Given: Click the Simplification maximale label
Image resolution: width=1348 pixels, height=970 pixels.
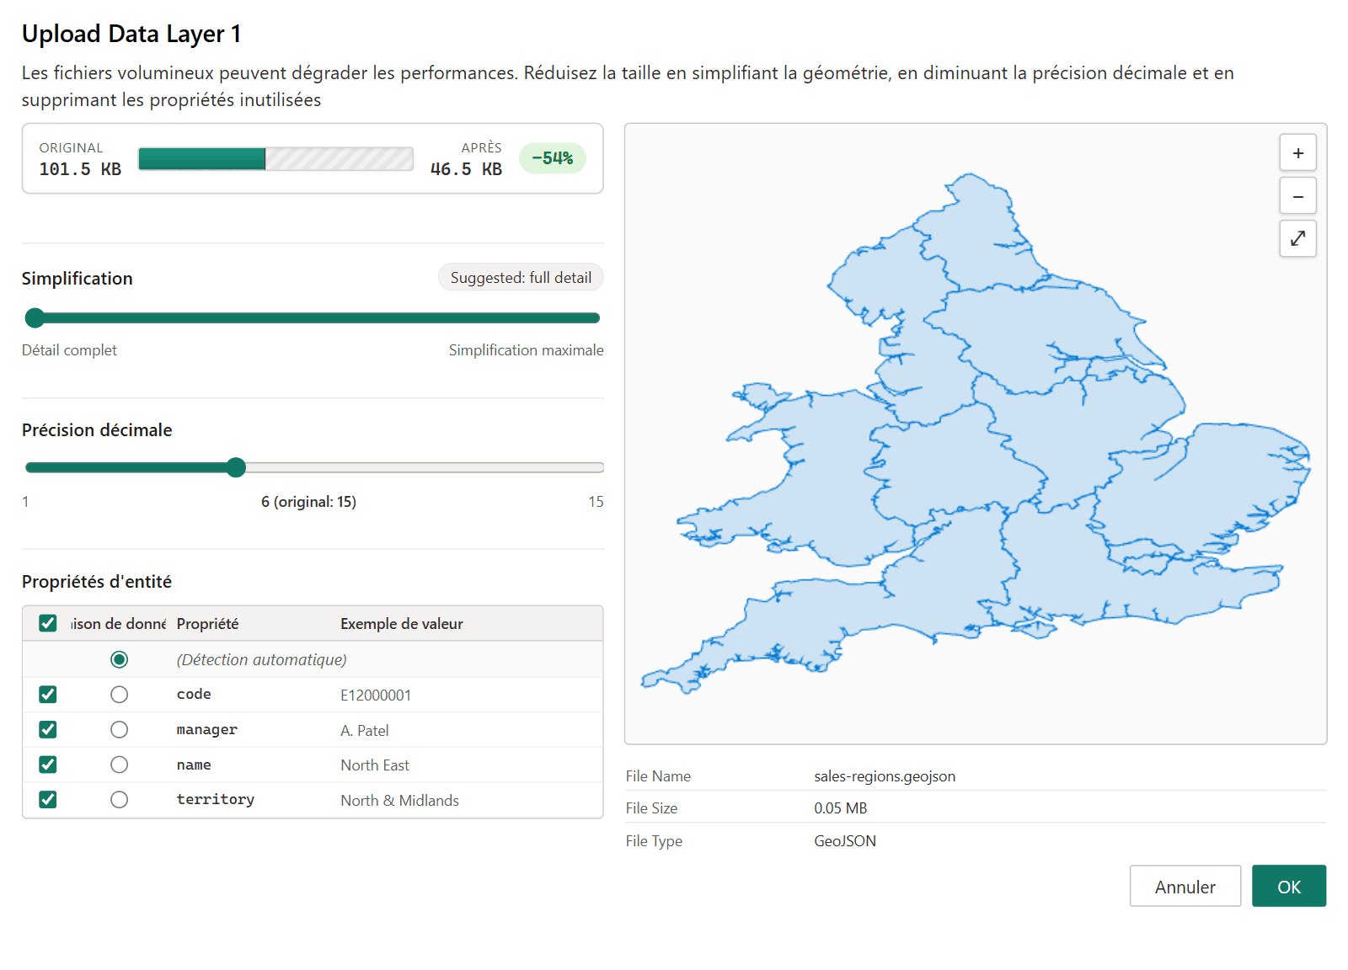Looking at the screenshot, I should [x=526, y=350].
